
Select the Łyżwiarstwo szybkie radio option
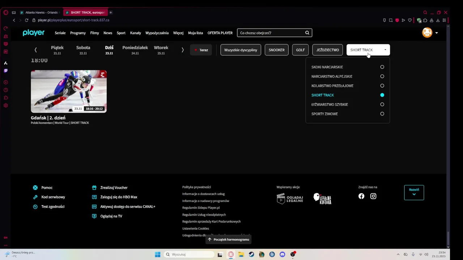coord(382,105)
